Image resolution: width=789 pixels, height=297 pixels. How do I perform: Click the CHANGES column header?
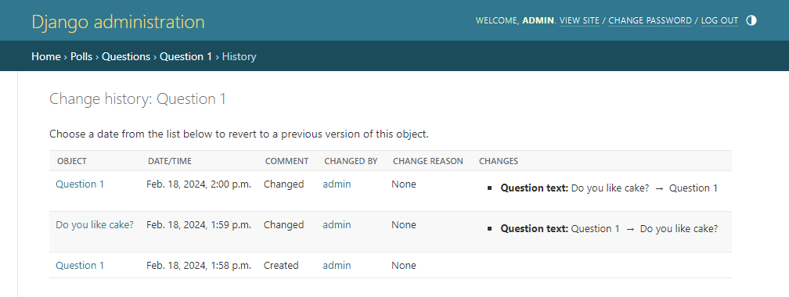click(498, 161)
